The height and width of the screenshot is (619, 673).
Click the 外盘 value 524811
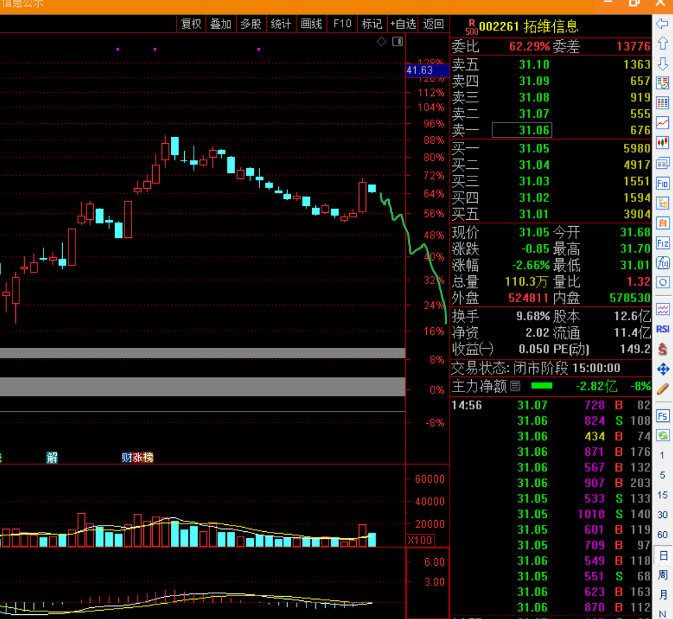click(528, 298)
